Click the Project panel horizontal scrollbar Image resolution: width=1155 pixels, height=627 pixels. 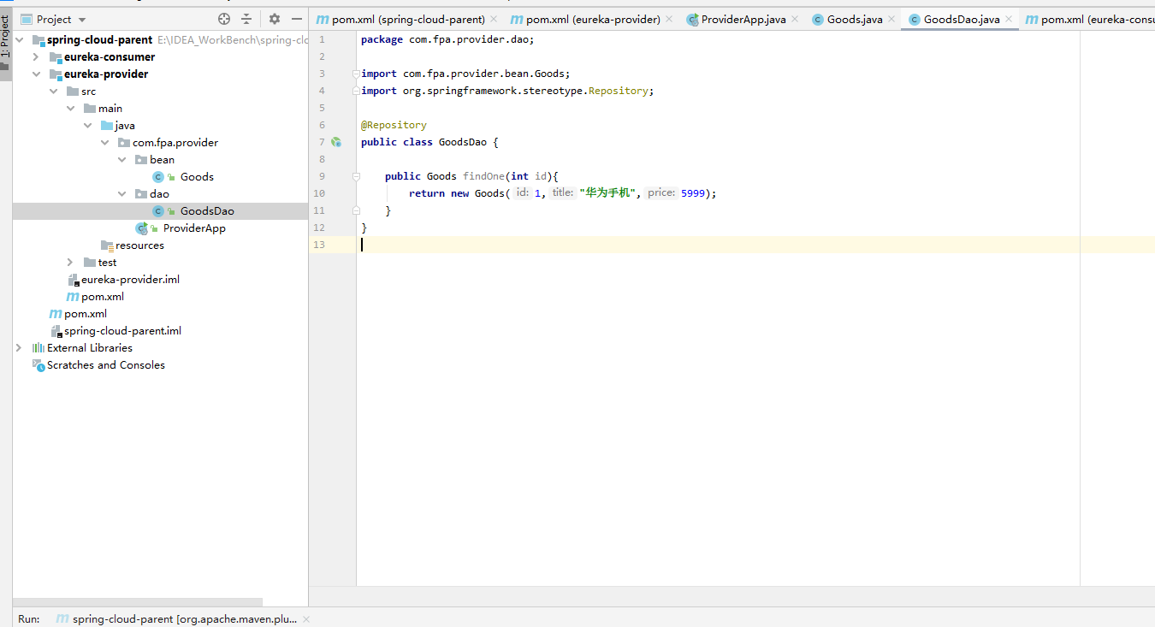[x=138, y=602]
